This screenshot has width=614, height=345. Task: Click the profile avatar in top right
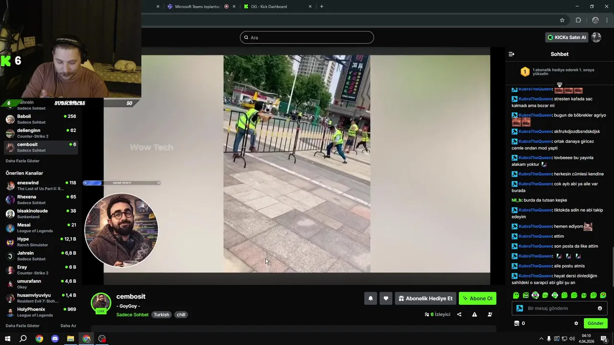pos(596,37)
